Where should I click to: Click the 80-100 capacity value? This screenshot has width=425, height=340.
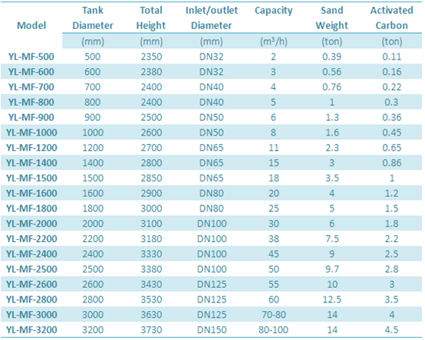tap(273, 330)
